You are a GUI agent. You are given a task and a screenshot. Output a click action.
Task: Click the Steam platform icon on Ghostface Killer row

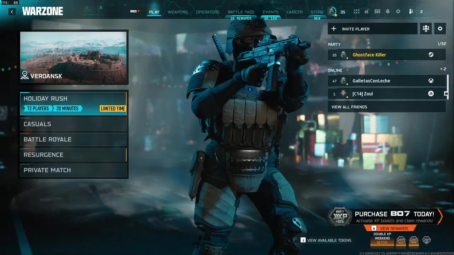431,55
